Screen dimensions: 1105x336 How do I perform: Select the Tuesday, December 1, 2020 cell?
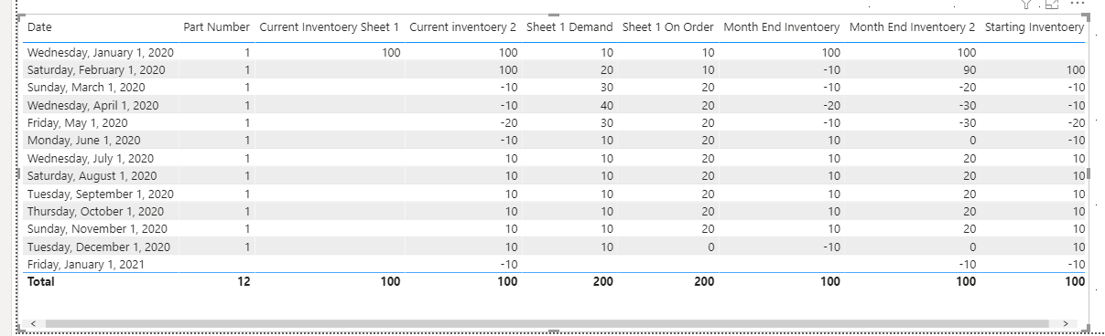[x=99, y=247]
